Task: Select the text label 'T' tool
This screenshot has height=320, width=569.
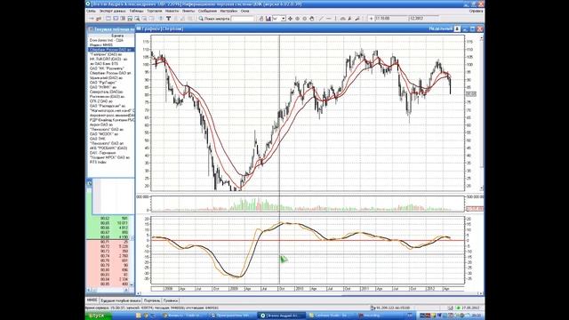Action: click(168, 19)
